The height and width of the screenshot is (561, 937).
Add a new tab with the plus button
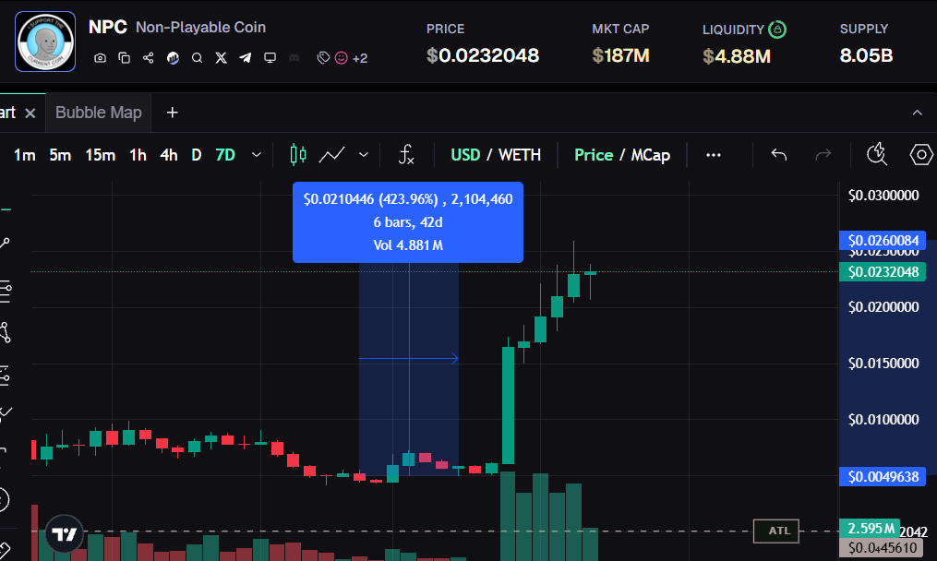click(x=172, y=113)
